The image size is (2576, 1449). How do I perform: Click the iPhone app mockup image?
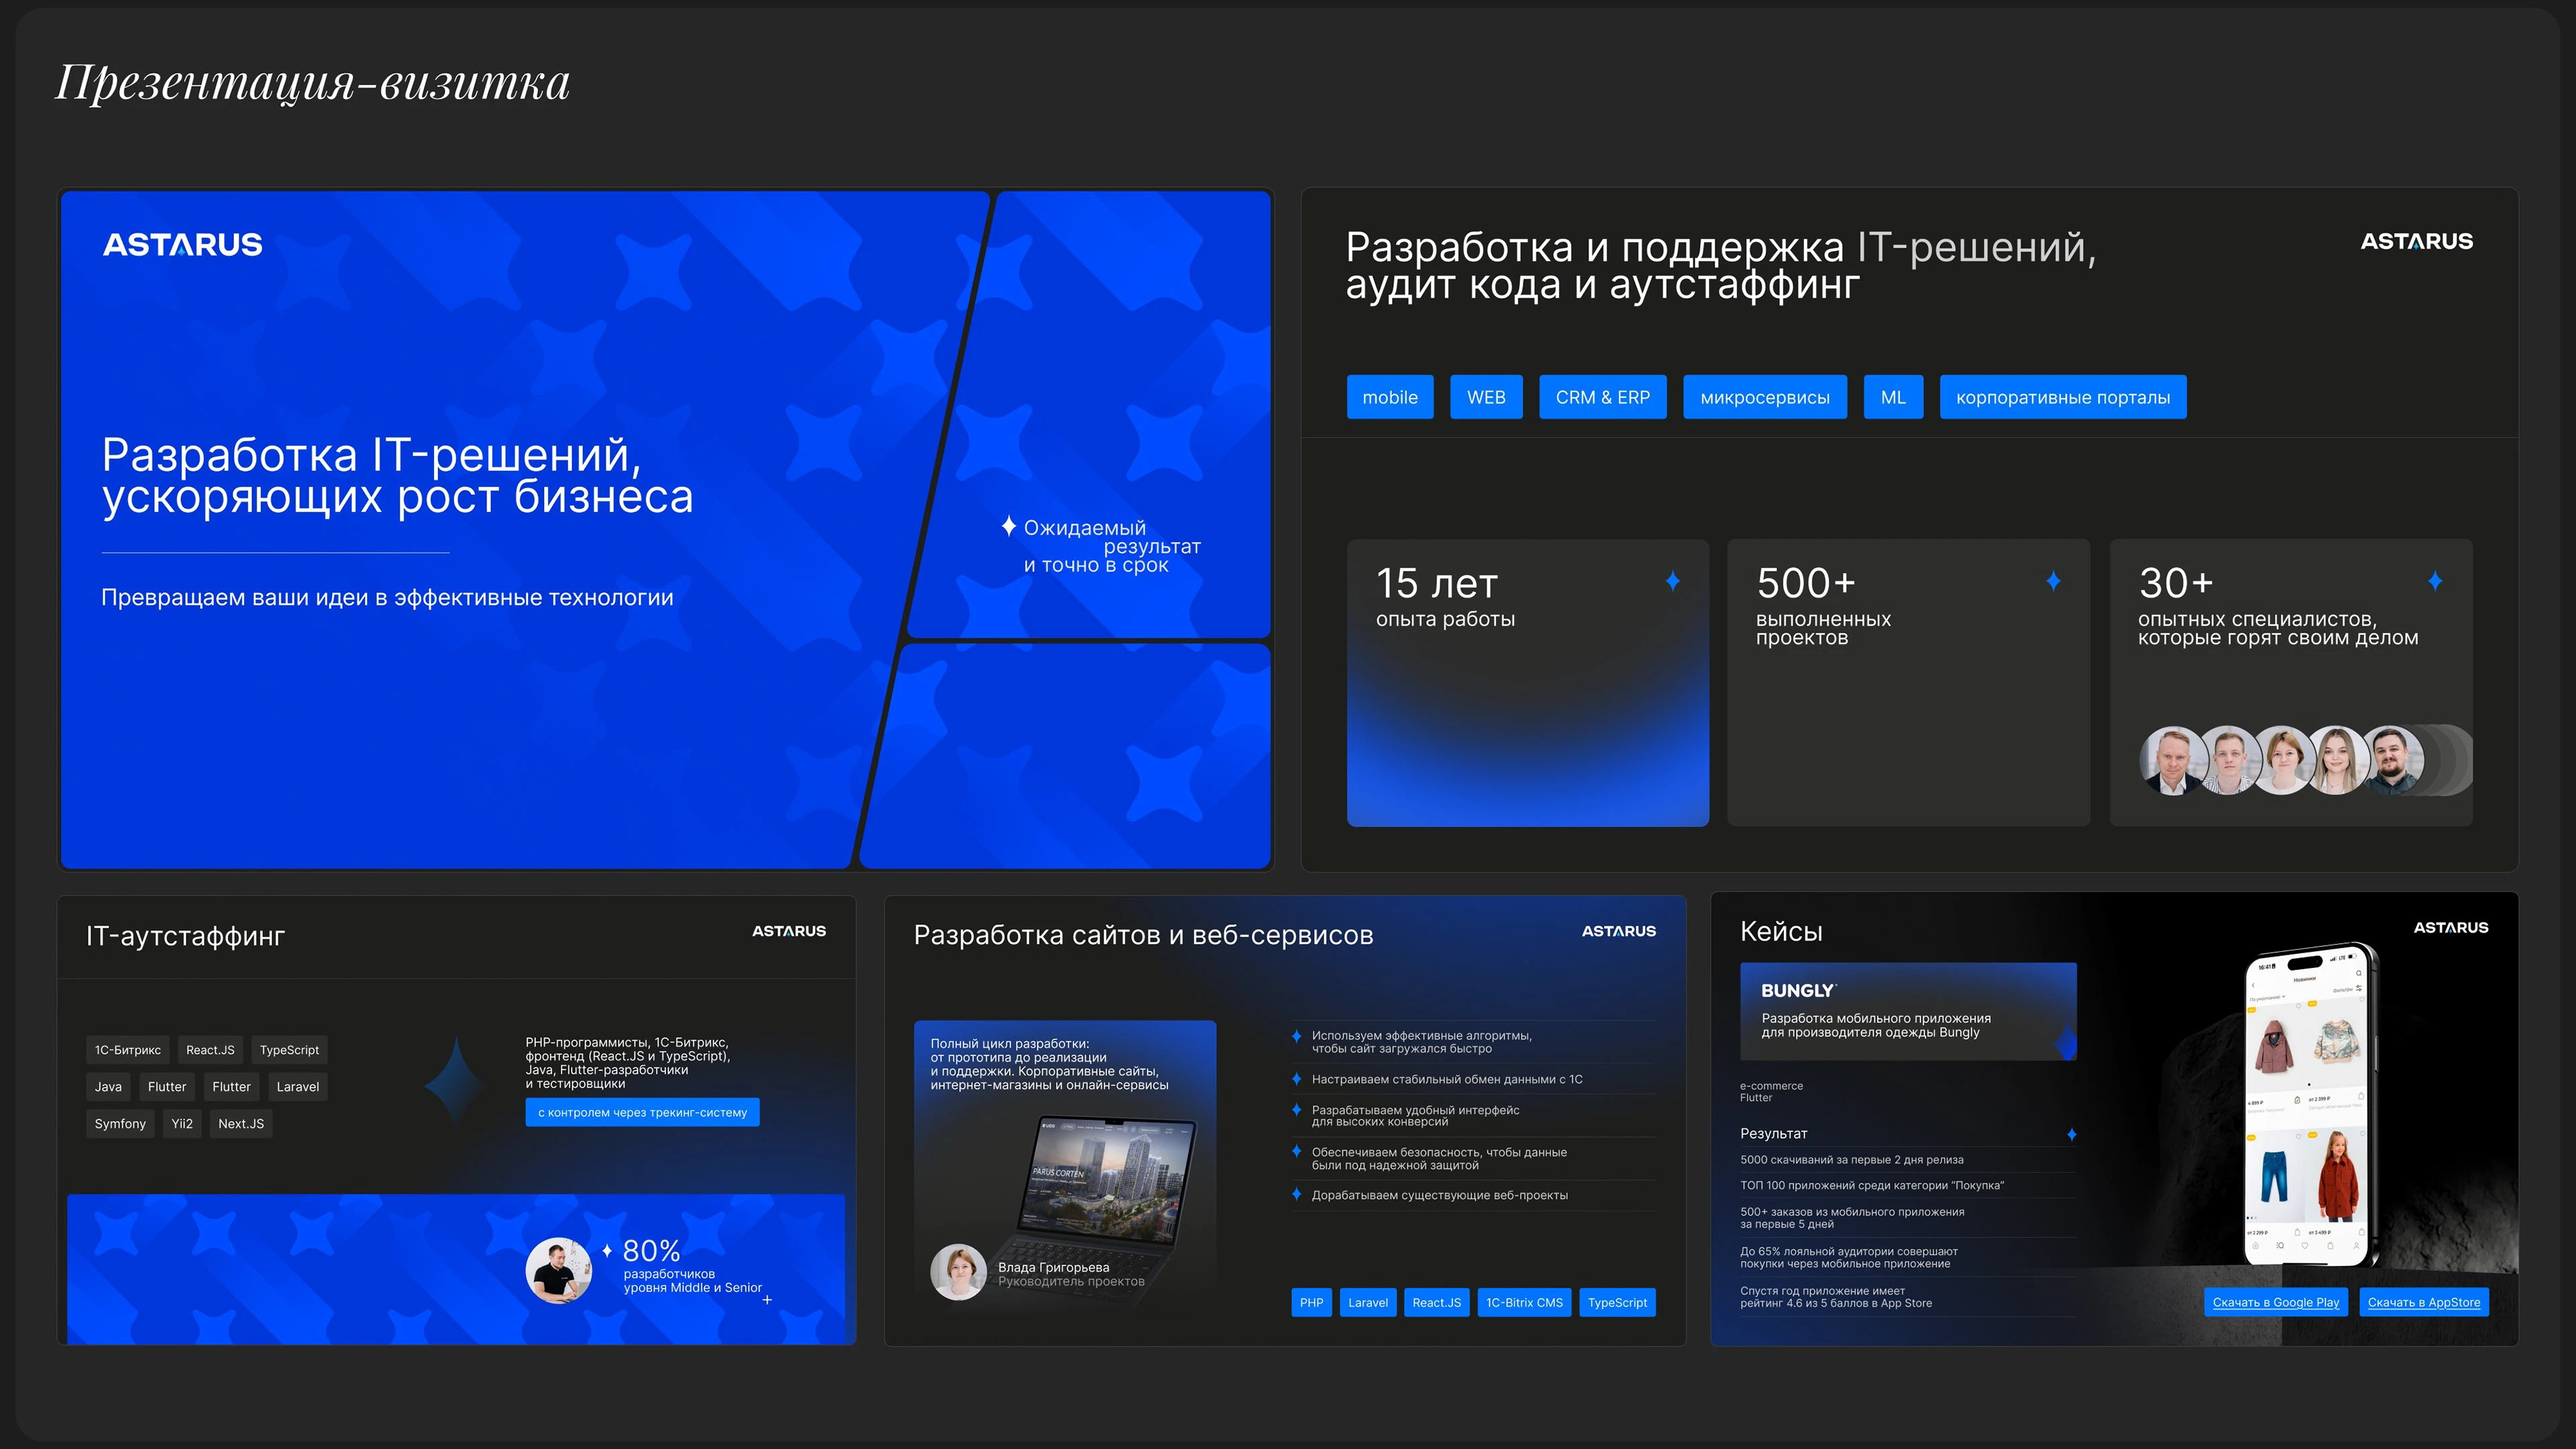point(2310,1105)
